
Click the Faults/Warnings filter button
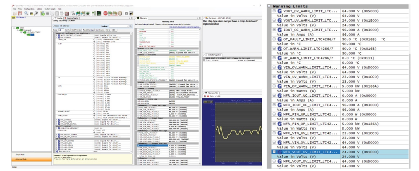(89, 30)
